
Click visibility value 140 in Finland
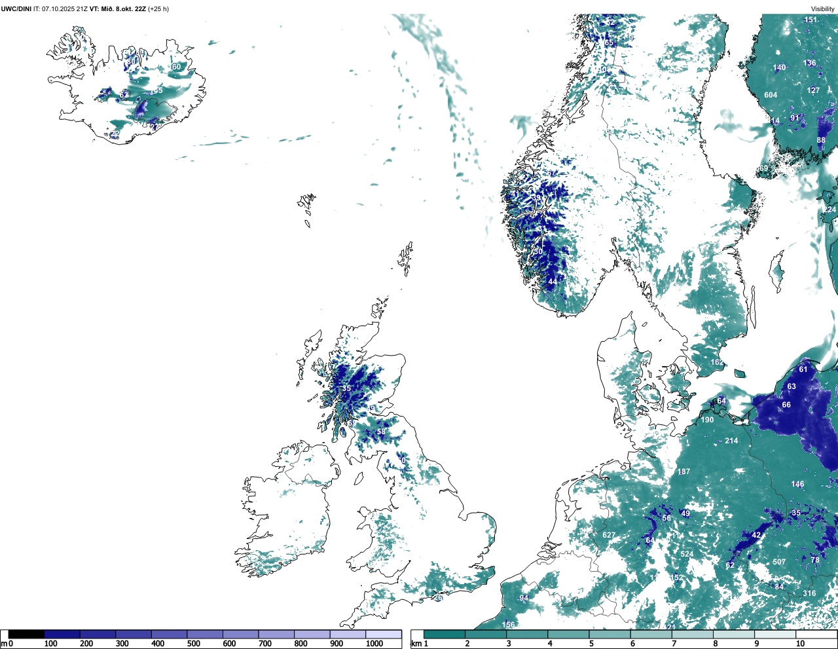(779, 67)
